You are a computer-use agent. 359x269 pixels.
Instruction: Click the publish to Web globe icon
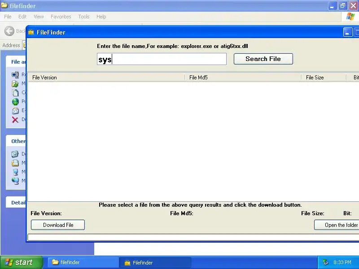pyautogui.click(x=15, y=102)
